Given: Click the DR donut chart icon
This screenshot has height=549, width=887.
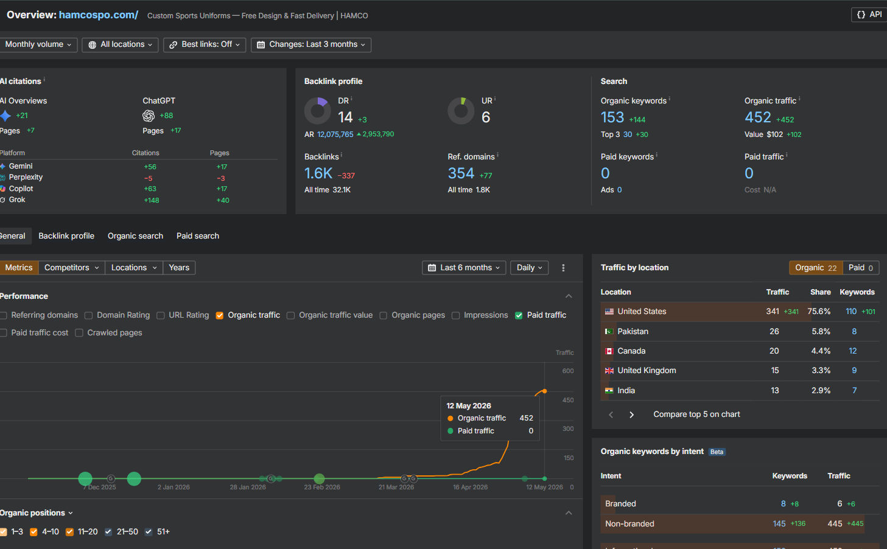Looking at the screenshot, I should point(318,111).
